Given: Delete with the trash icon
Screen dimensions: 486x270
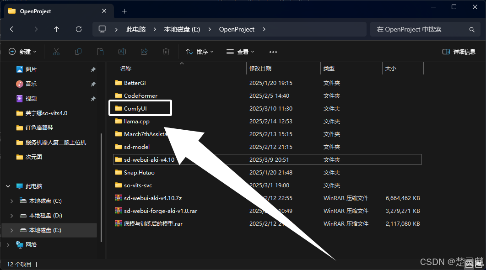Looking at the screenshot, I should click(x=166, y=52).
